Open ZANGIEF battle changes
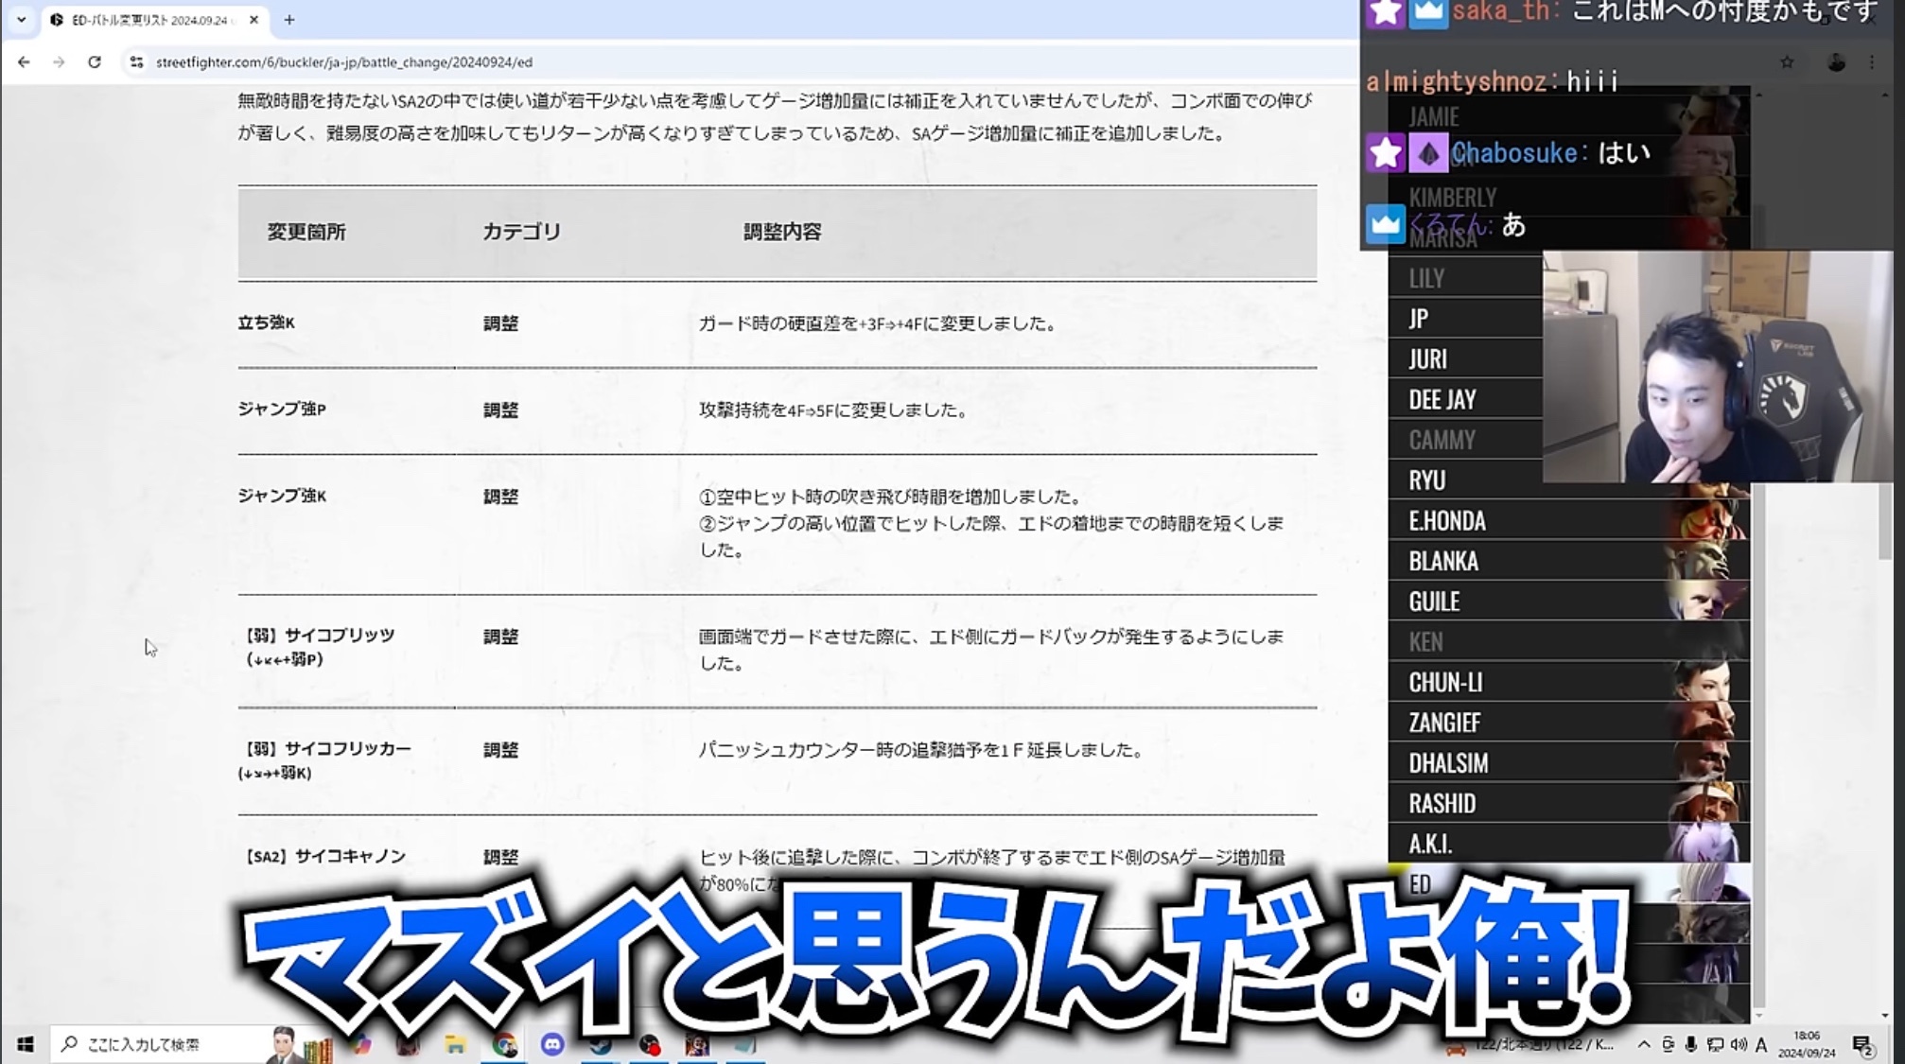 [x=1569, y=723]
